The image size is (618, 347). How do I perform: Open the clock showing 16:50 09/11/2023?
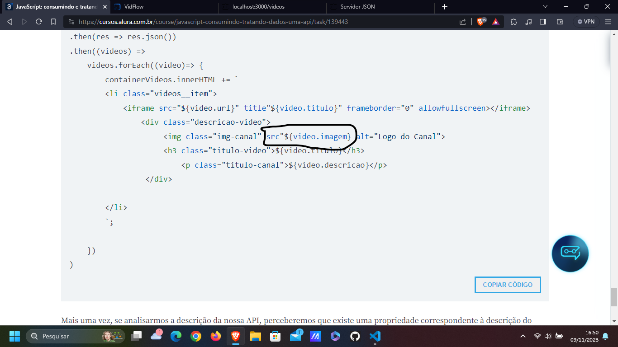point(584,336)
